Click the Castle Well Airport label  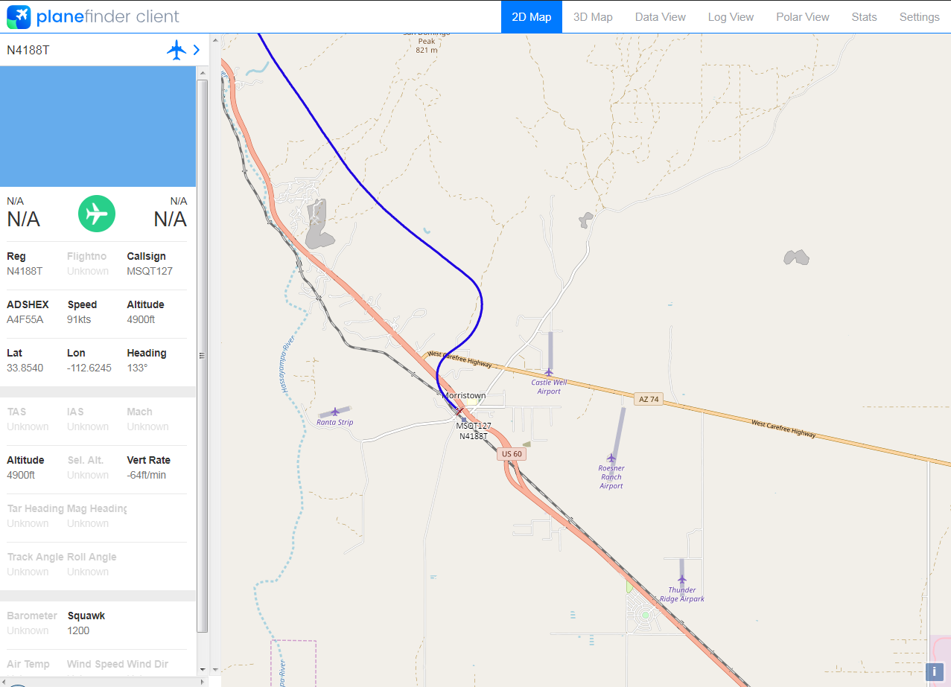549,387
